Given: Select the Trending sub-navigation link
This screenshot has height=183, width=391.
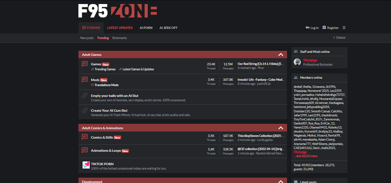Looking at the screenshot, I should [103, 38].
